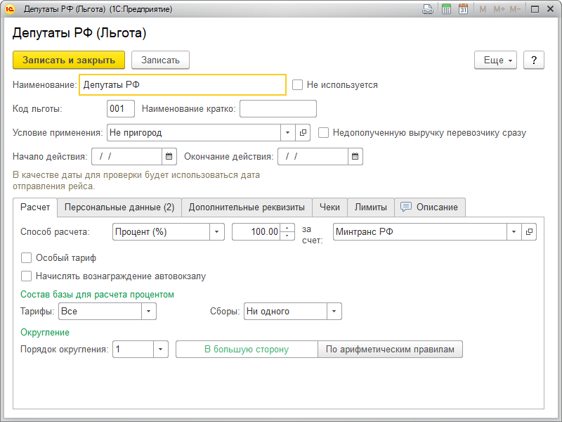
Task: Open the Тарифы dropdown list
Action: pyautogui.click(x=149, y=312)
